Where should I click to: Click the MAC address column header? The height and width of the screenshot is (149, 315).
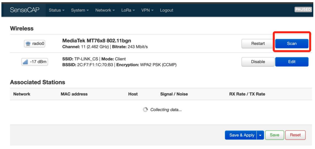coord(74,94)
